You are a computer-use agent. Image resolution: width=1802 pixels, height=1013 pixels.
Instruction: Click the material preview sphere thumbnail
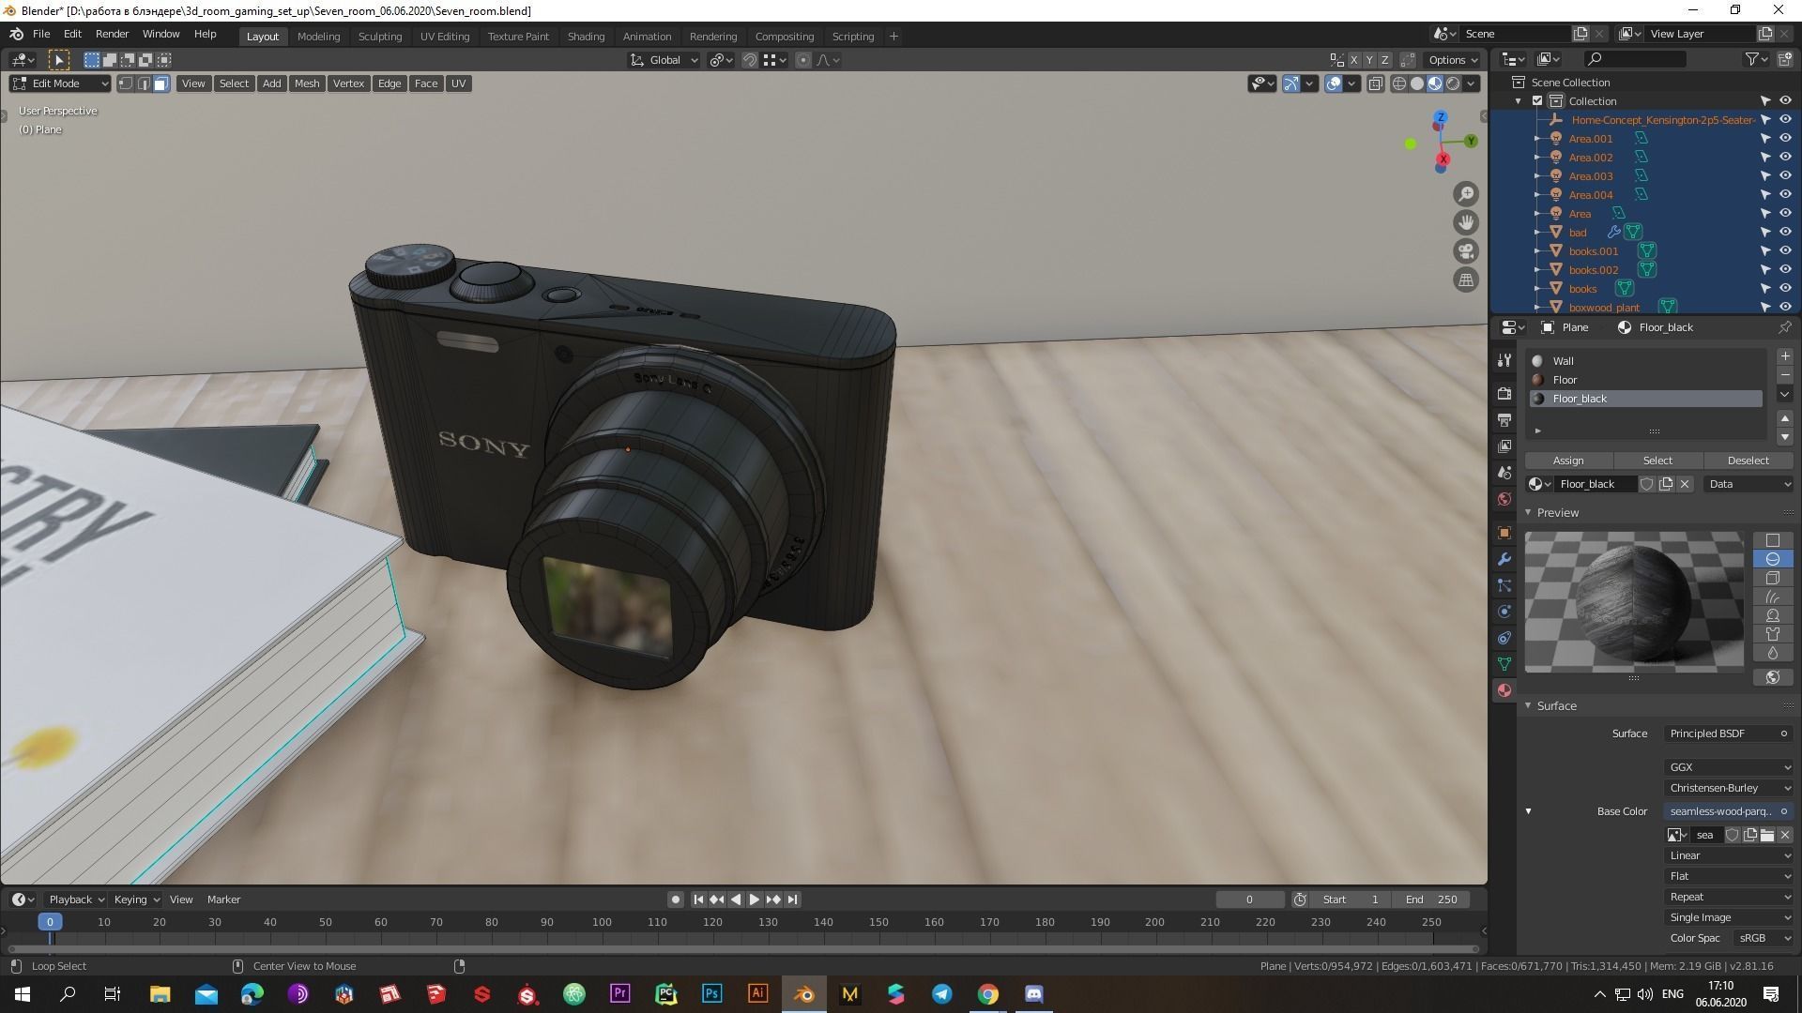tap(1634, 601)
